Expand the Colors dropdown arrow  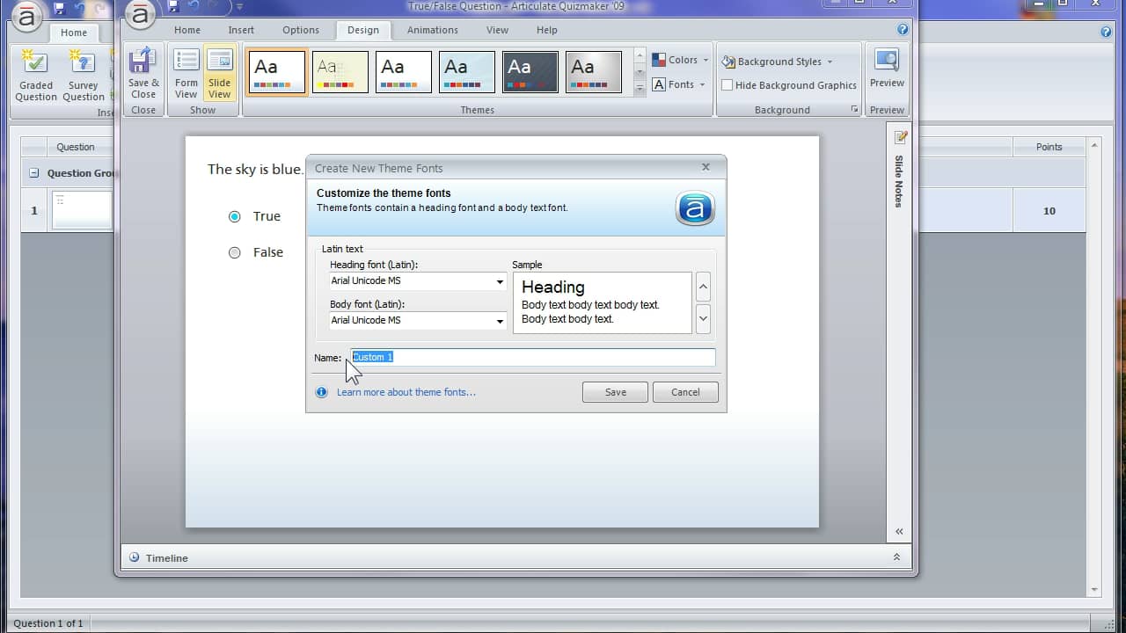pos(706,61)
